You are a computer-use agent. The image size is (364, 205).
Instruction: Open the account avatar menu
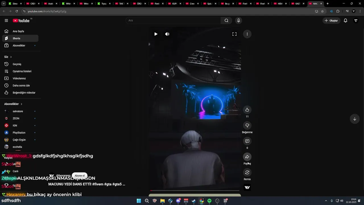[x=356, y=20]
